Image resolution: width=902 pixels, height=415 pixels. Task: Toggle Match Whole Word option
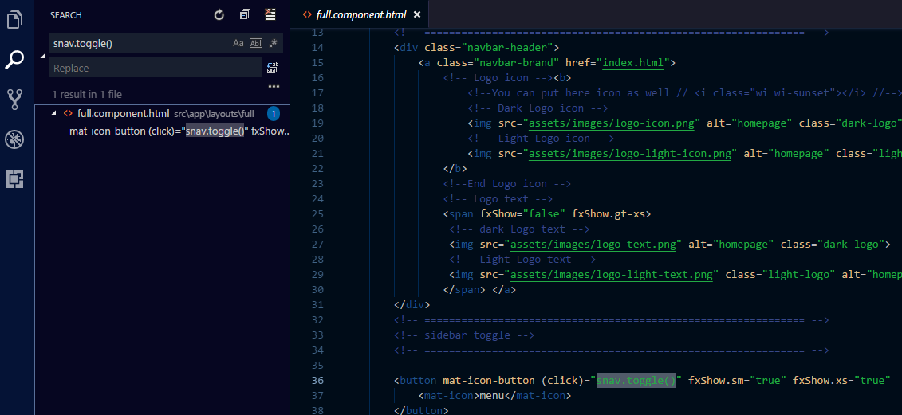(x=256, y=43)
